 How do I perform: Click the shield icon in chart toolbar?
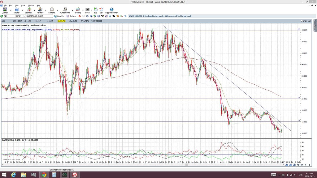click(x=99, y=16)
